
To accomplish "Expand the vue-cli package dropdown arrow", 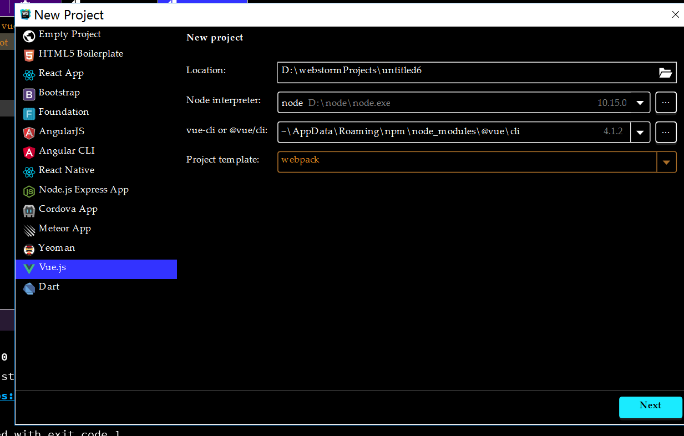I will click(x=640, y=132).
